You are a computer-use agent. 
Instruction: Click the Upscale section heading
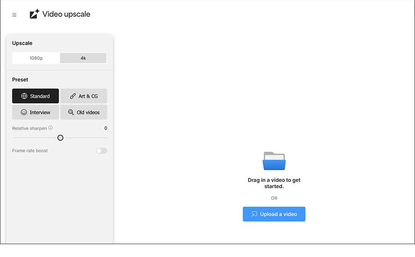point(22,43)
